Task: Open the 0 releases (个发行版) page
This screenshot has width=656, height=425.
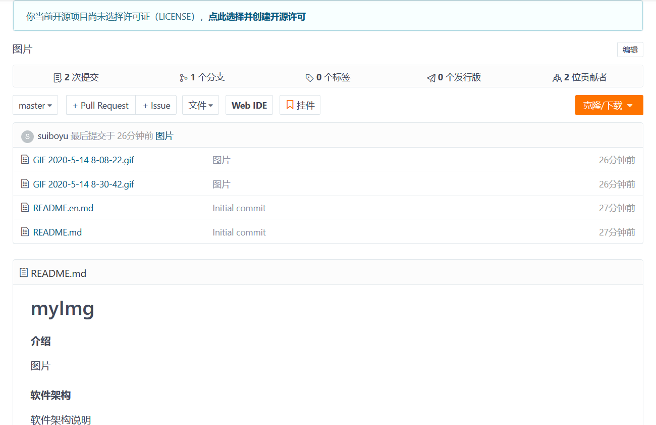Action: coord(454,77)
